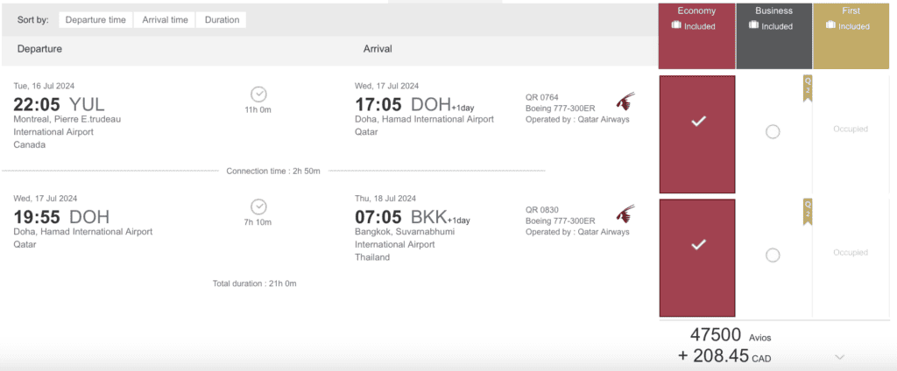The width and height of the screenshot is (897, 371).
Task: Select Business class for YUL to DOH flight
Action: (x=773, y=131)
